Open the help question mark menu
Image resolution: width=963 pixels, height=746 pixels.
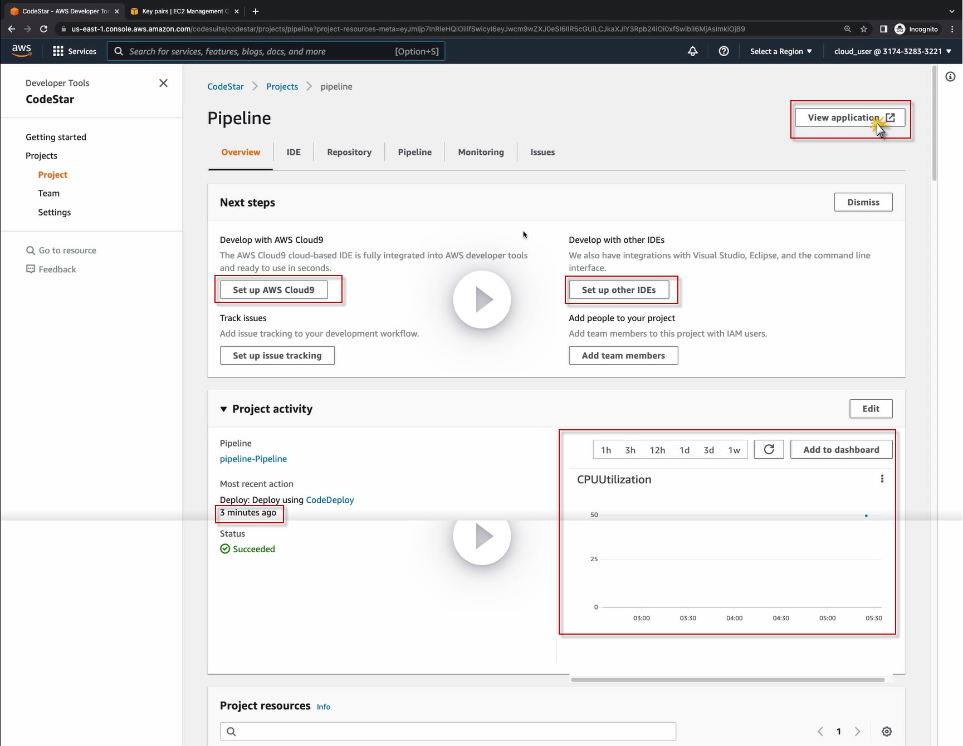[724, 51]
